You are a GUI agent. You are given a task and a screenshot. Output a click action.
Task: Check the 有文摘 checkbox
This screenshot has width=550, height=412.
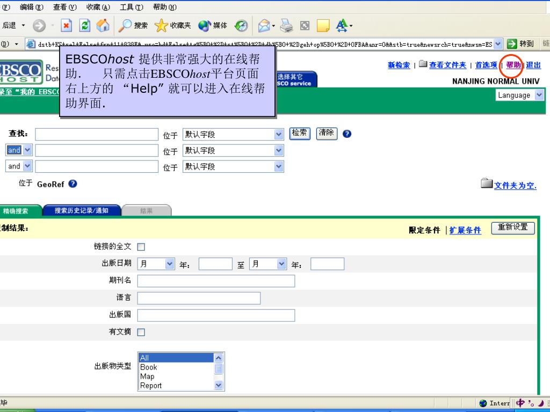point(141,332)
